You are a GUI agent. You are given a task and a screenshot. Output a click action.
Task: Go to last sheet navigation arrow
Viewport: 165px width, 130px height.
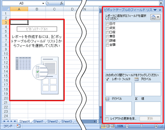point(15,121)
